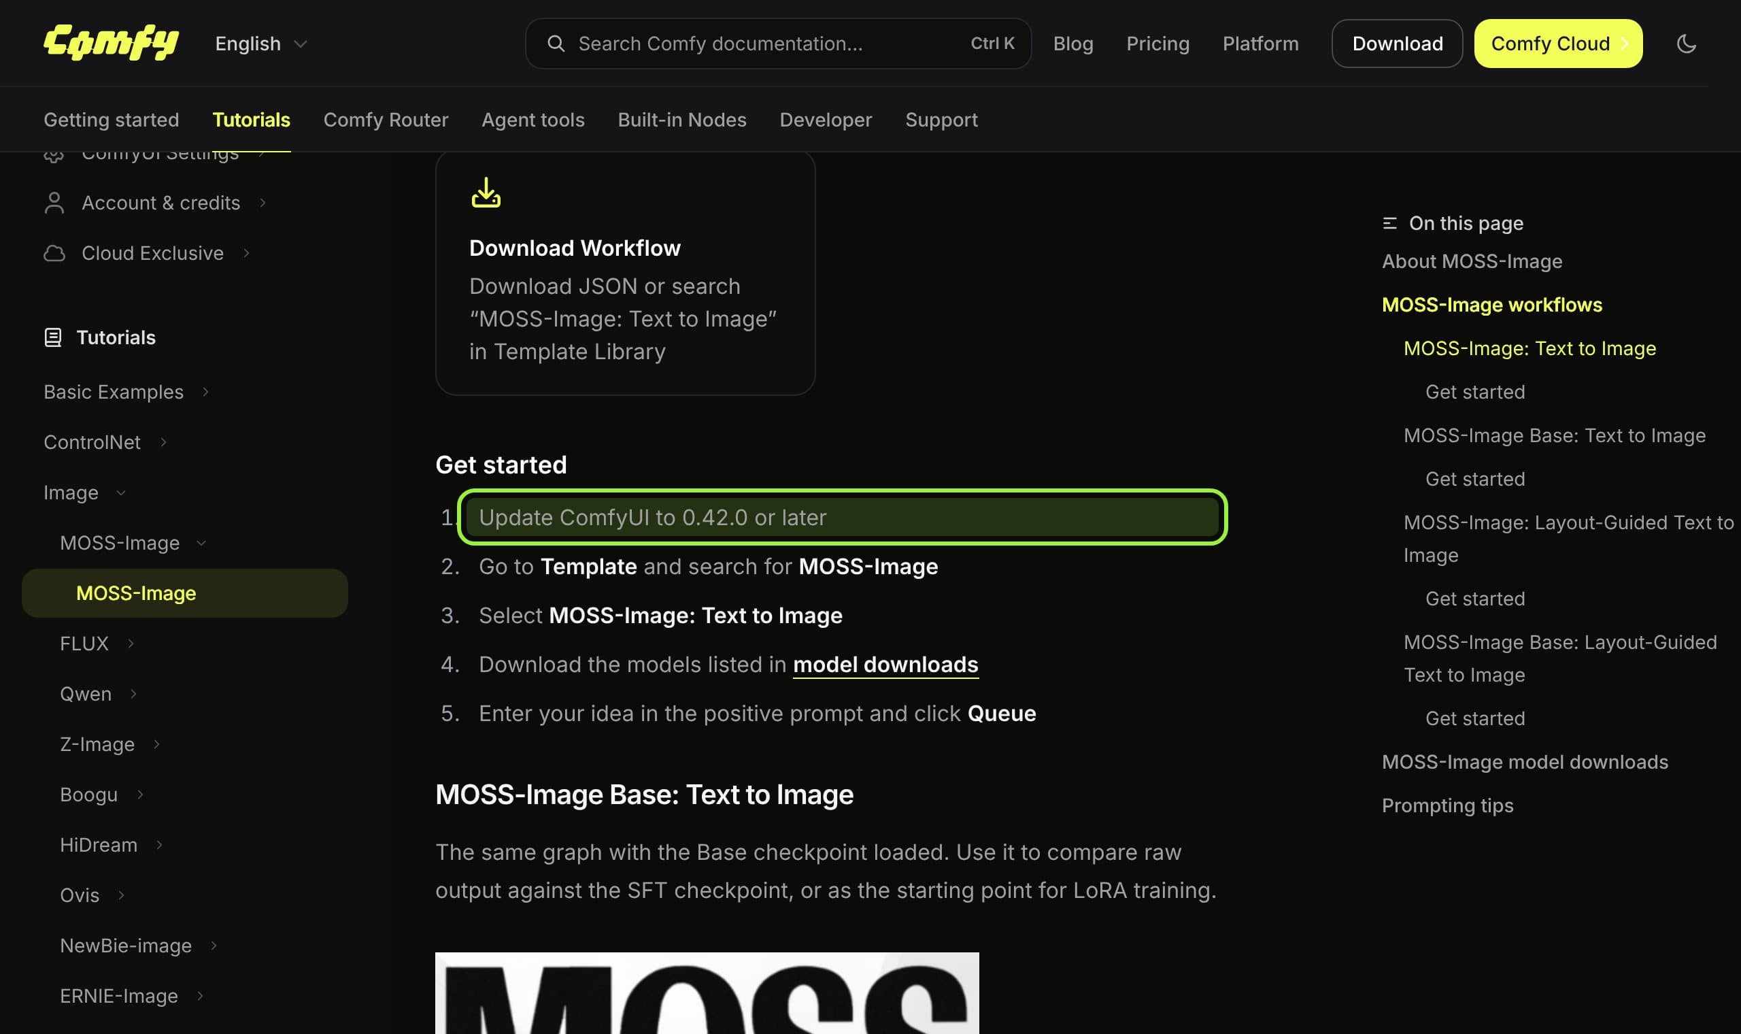Open the Getting started tab
Screen dimensions: 1741x1034
point(112,120)
